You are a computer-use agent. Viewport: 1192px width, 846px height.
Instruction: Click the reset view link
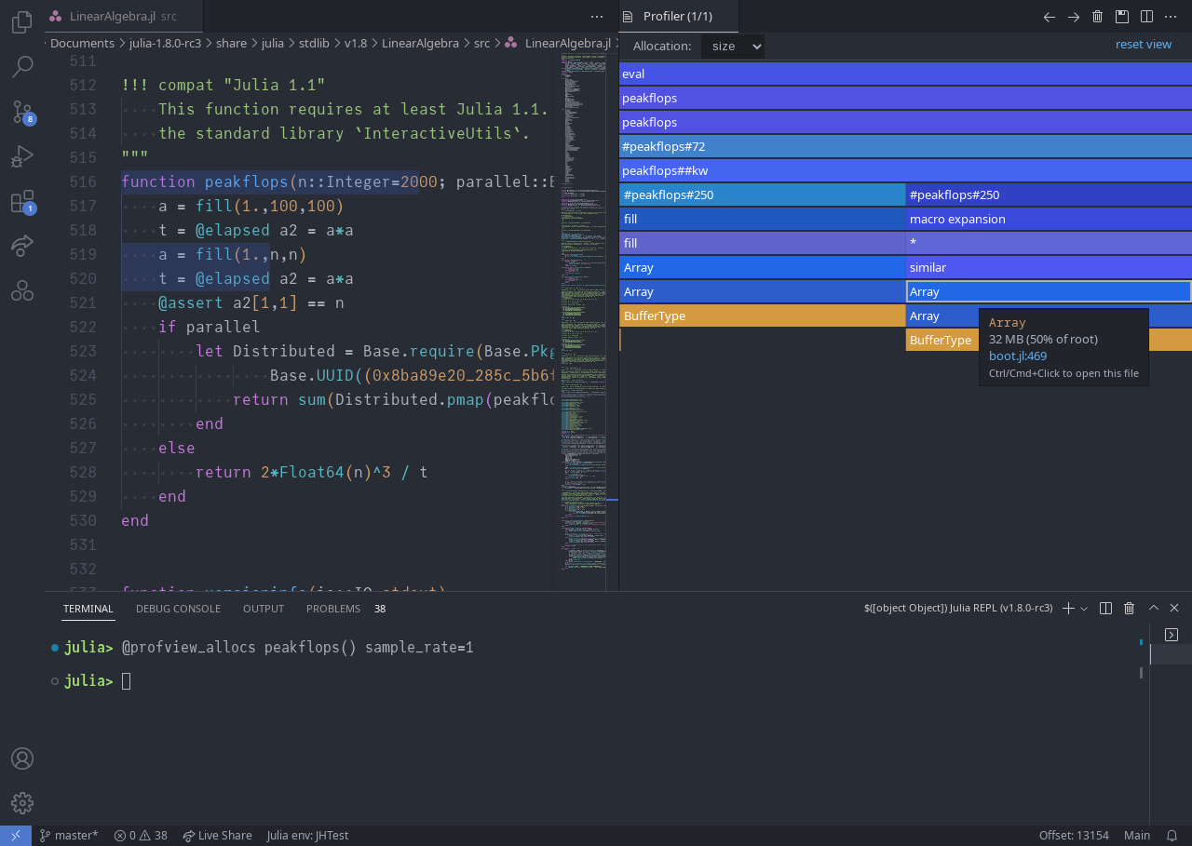click(x=1143, y=45)
